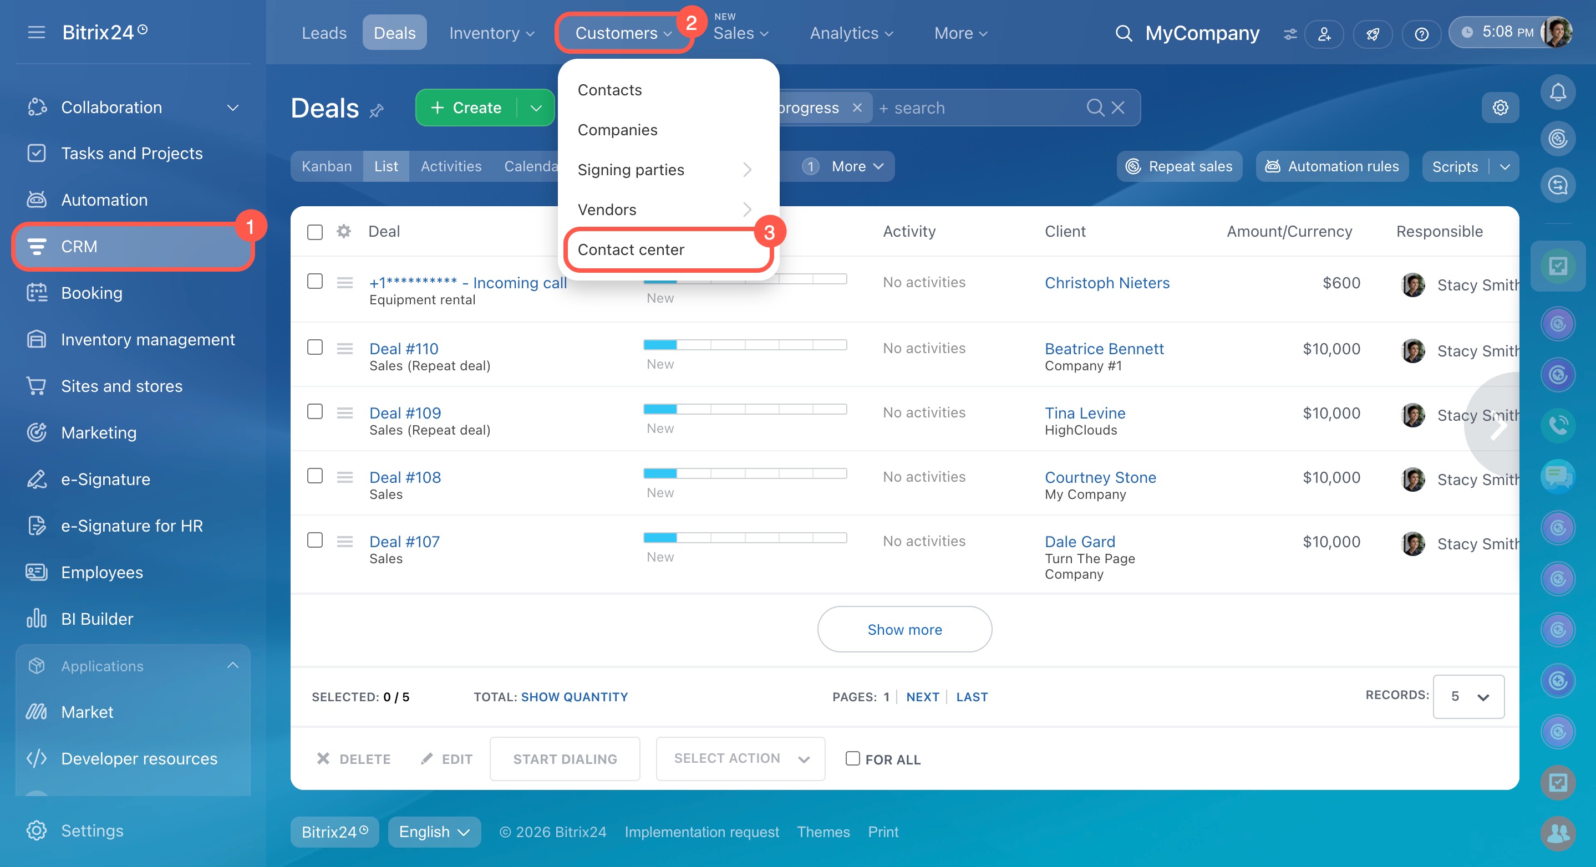Screen dimensions: 1596x867
Task: Select Contact center from Customers menu
Action: [x=631, y=249]
